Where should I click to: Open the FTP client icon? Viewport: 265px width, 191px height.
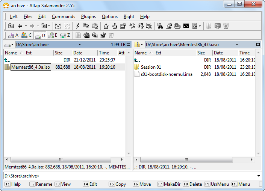click(x=86, y=35)
